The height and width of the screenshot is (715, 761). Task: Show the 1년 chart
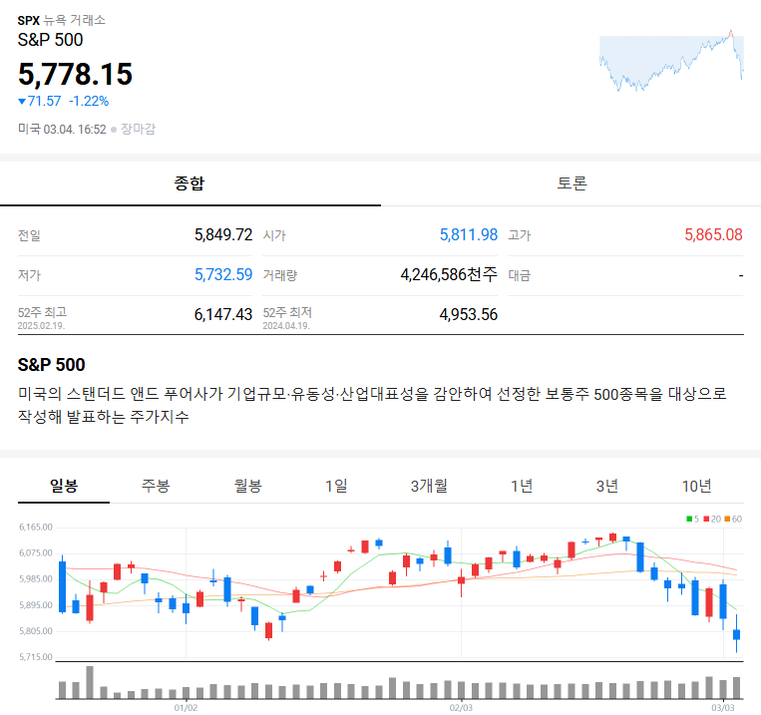tap(522, 486)
